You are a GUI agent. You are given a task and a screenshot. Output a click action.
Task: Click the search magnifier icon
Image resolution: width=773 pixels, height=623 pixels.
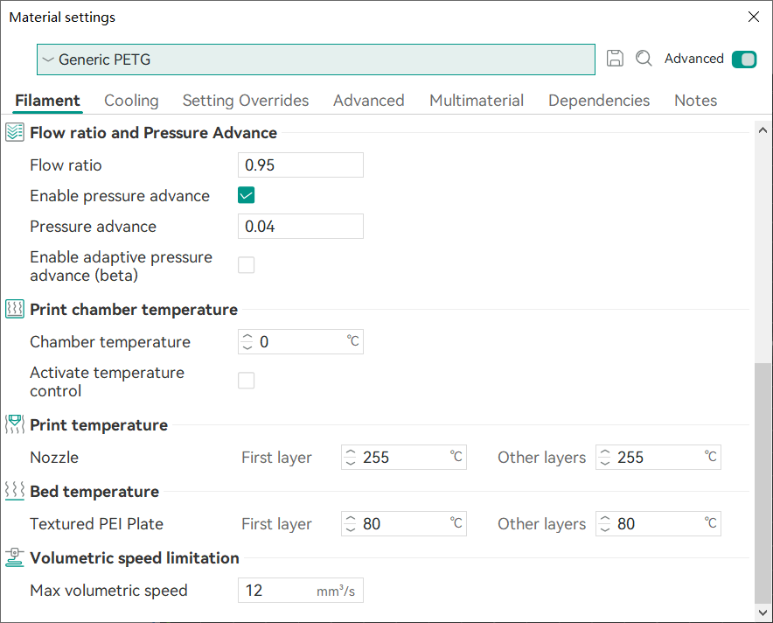644,59
